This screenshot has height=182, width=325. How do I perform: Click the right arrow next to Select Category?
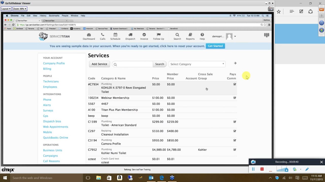tap(235, 63)
